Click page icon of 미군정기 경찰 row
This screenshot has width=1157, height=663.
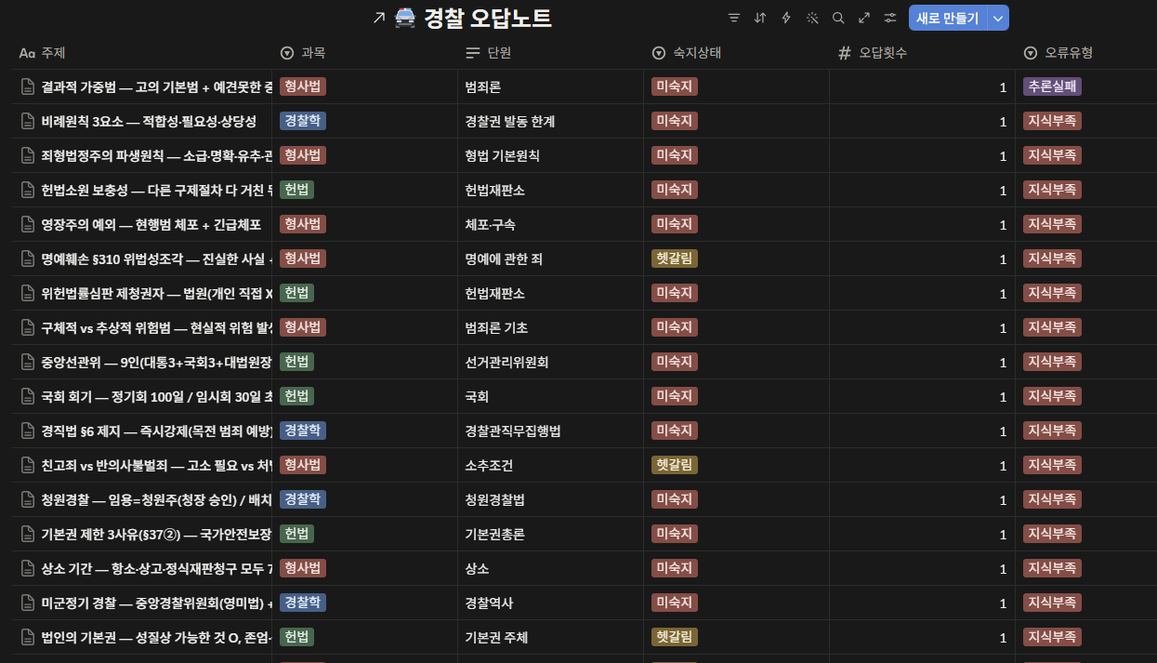[28, 603]
